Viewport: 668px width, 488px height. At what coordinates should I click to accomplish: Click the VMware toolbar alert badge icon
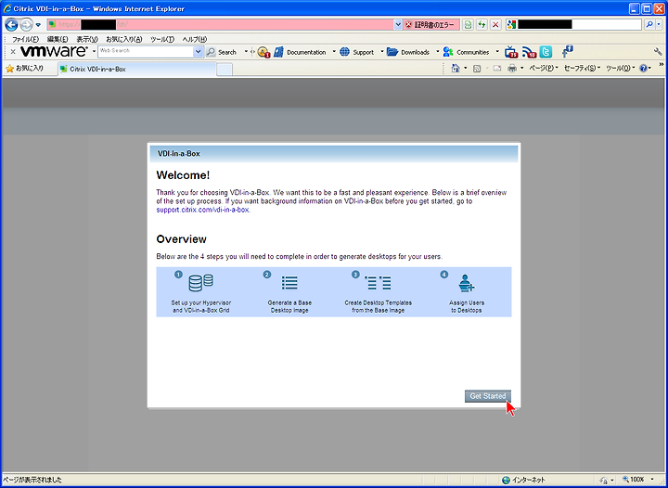(263, 52)
